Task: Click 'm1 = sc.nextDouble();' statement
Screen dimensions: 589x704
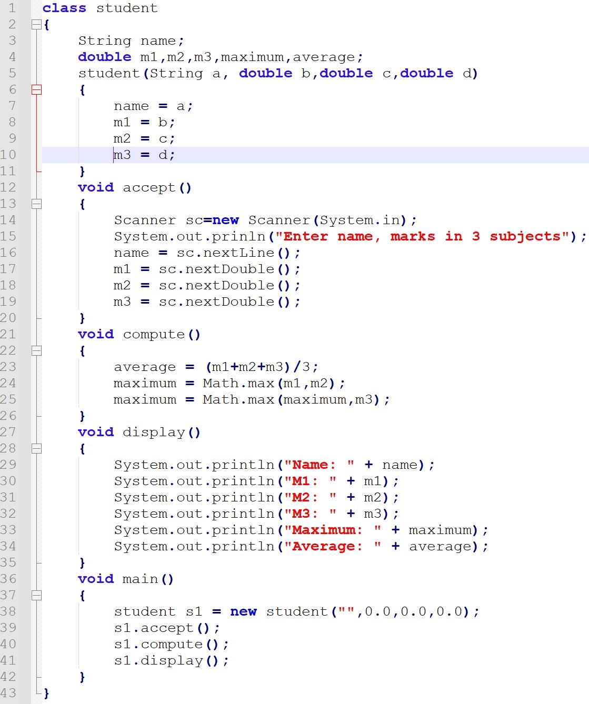Action: click(x=207, y=269)
